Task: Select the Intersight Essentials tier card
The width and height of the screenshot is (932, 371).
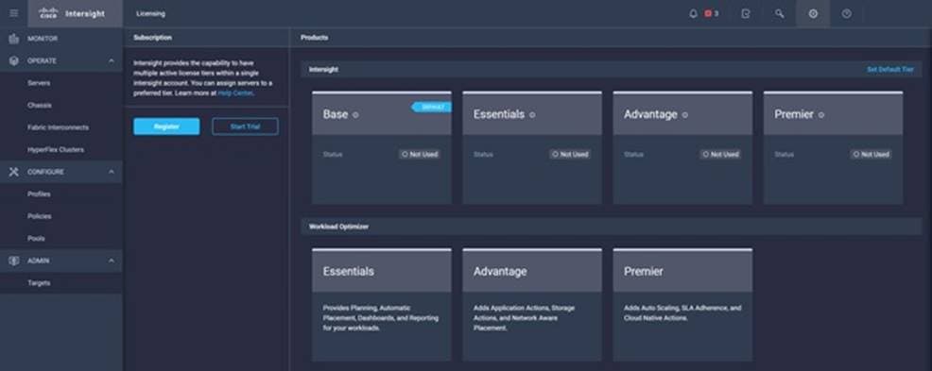Action: pos(532,147)
